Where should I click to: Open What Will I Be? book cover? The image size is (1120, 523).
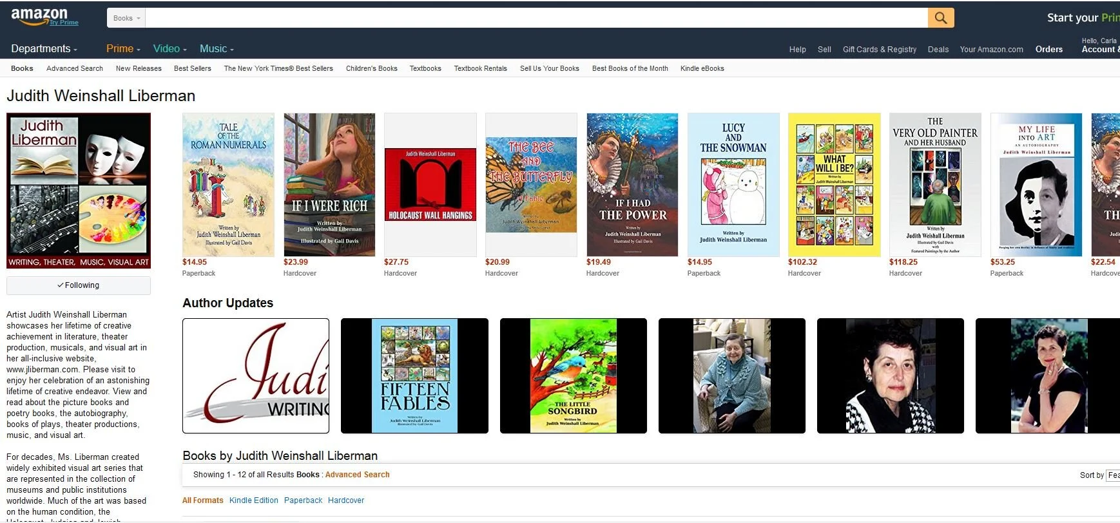tap(835, 185)
